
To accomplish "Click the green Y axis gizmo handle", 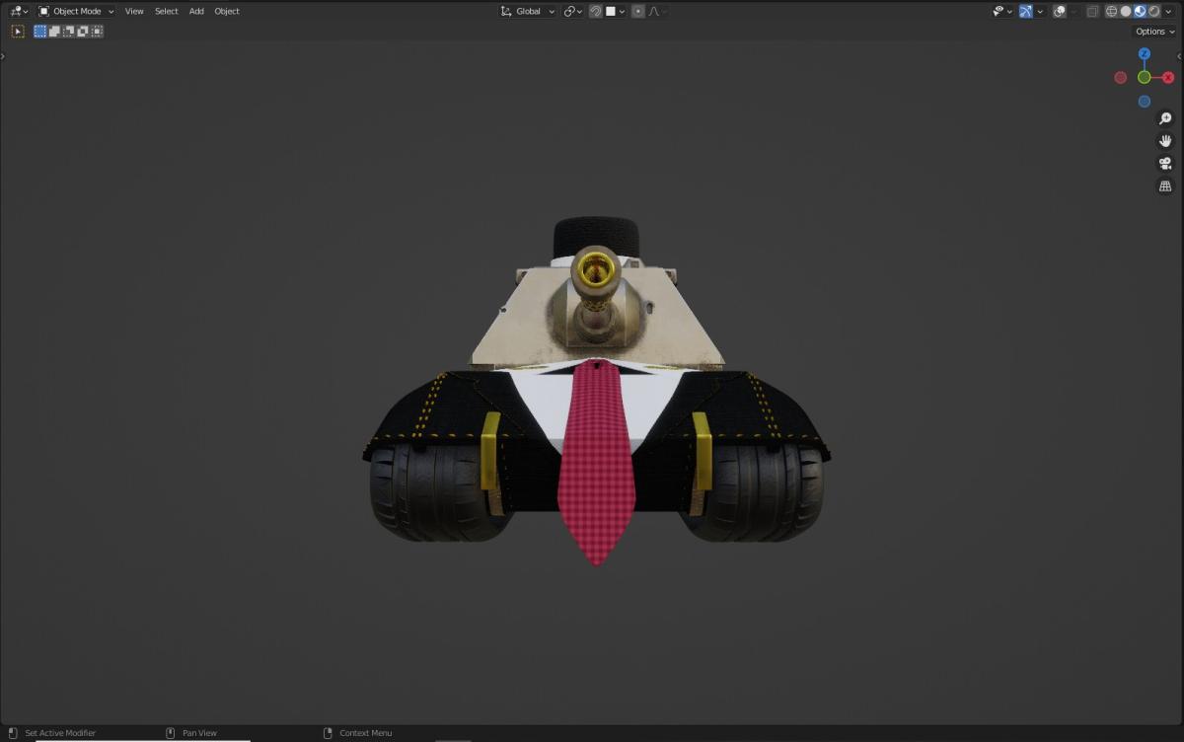I will point(1144,77).
